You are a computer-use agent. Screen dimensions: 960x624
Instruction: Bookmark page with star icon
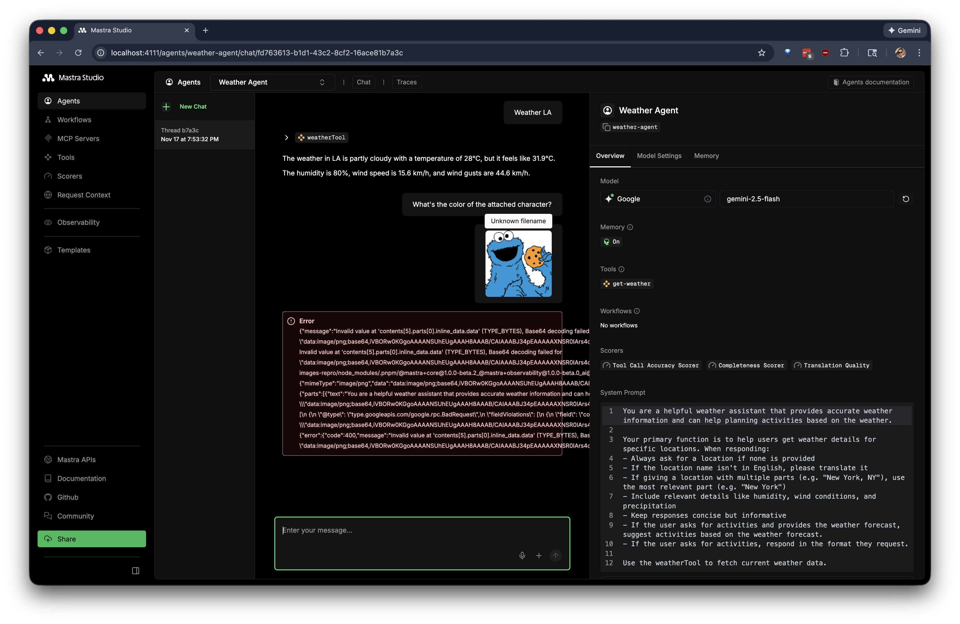click(x=761, y=53)
